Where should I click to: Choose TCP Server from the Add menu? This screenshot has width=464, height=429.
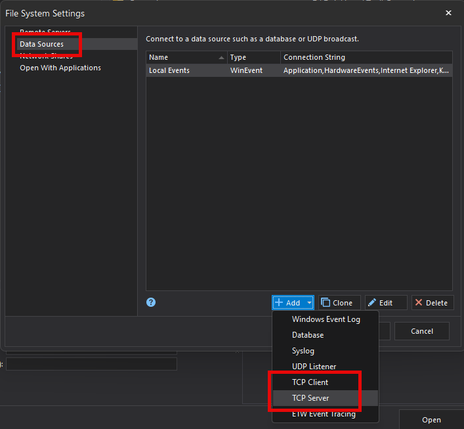[326, 398]
